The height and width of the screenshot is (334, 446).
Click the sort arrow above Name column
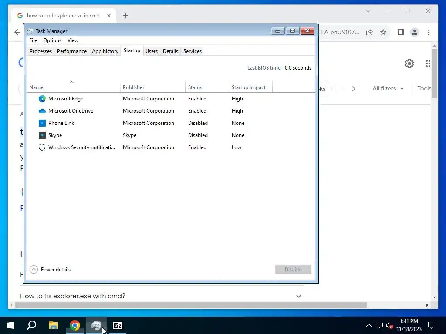click(72, 82)
